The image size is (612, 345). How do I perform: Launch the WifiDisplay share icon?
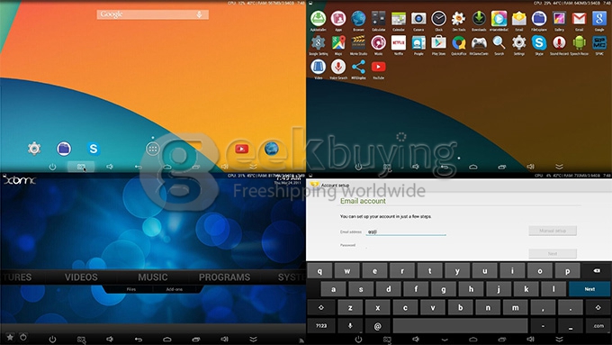coord(358,67)
